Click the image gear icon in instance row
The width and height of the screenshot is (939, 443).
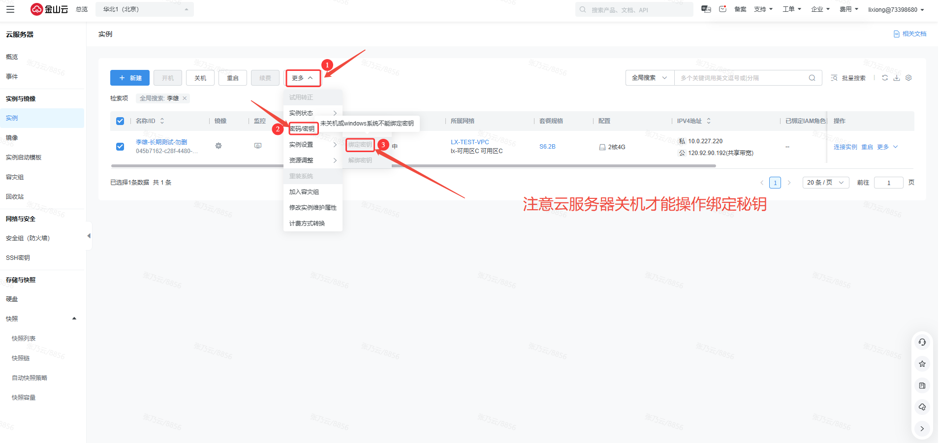pos(219,146)
